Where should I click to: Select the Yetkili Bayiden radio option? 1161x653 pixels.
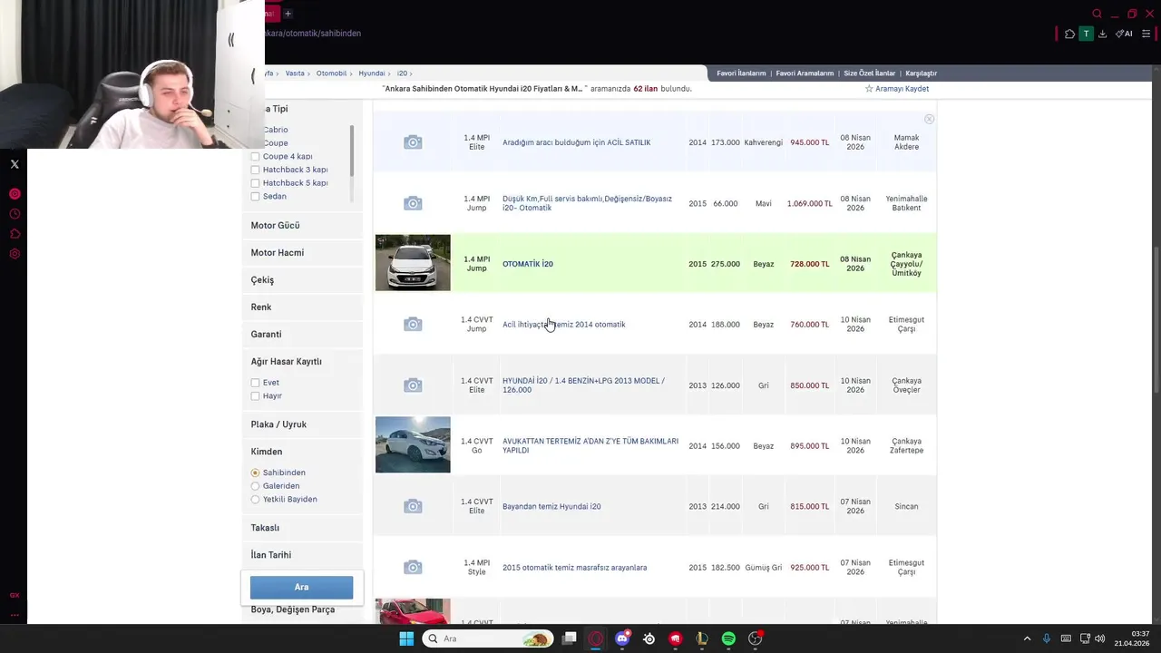click(x=255, y=500)
